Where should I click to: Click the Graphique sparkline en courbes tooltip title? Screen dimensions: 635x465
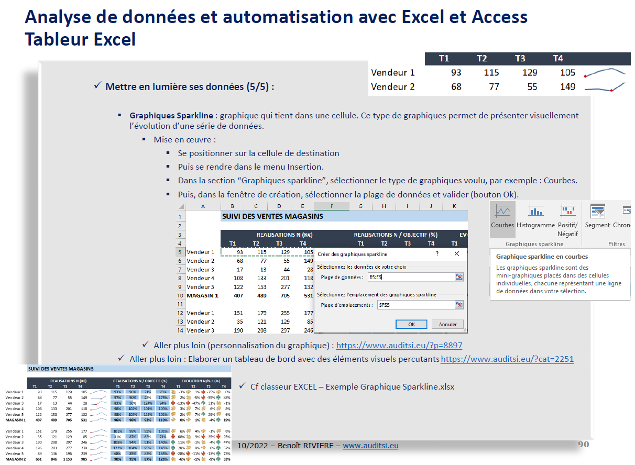click(542, 257)
